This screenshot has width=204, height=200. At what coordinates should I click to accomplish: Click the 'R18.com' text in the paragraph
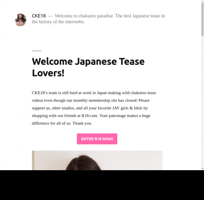click(90, 116)
